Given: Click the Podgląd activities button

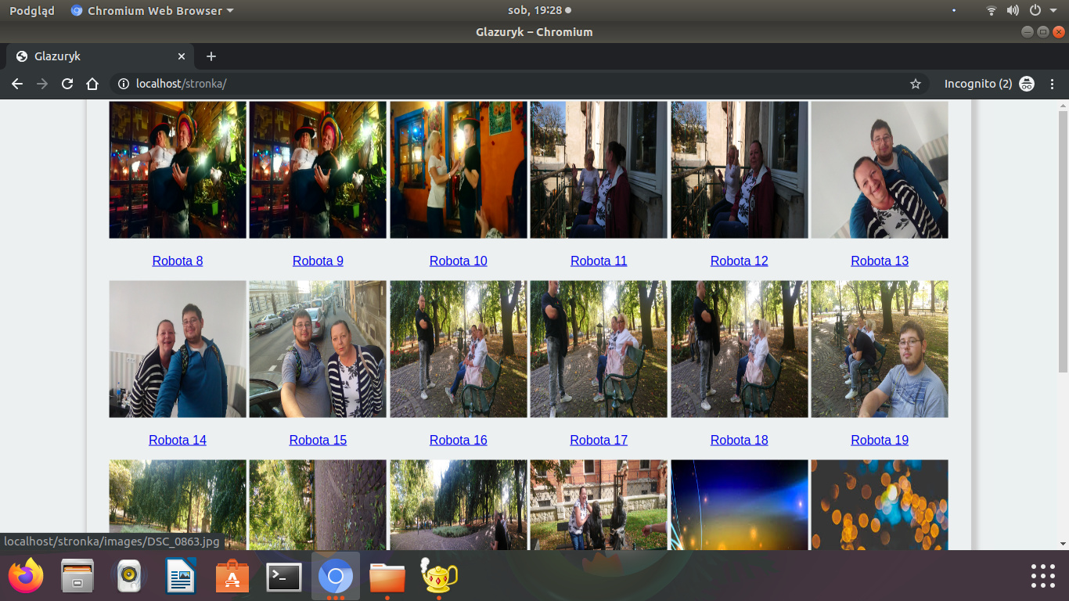Looking at the screenshot, I should pos(31,11).
